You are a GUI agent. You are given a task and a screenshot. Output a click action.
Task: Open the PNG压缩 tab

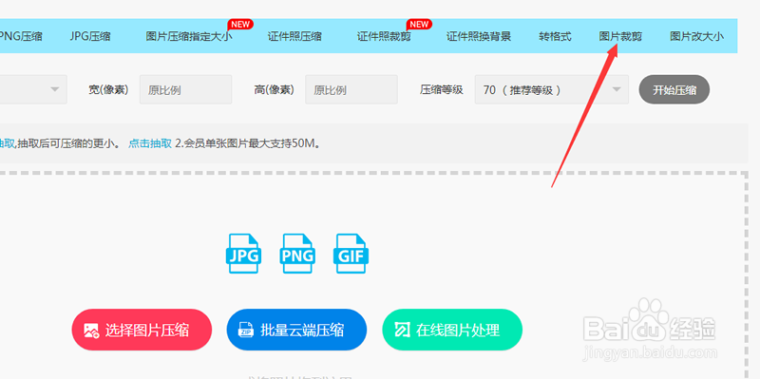point(20,36)
